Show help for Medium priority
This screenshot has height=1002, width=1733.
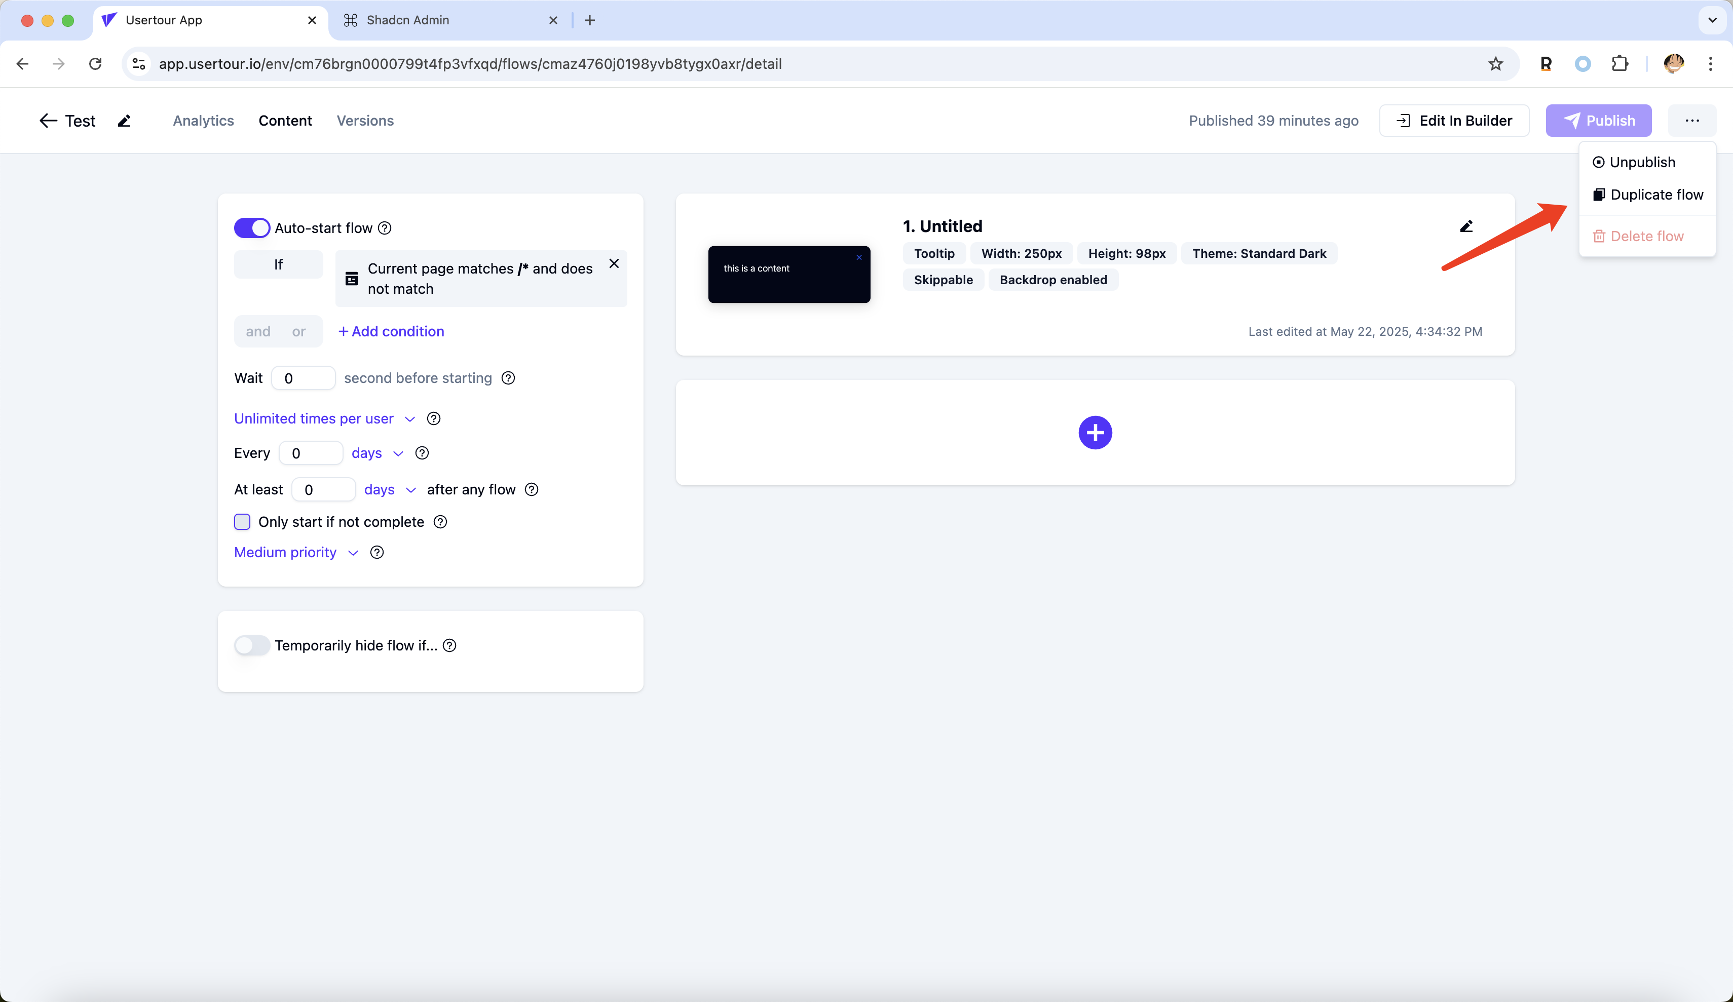(x=377, y=552)
